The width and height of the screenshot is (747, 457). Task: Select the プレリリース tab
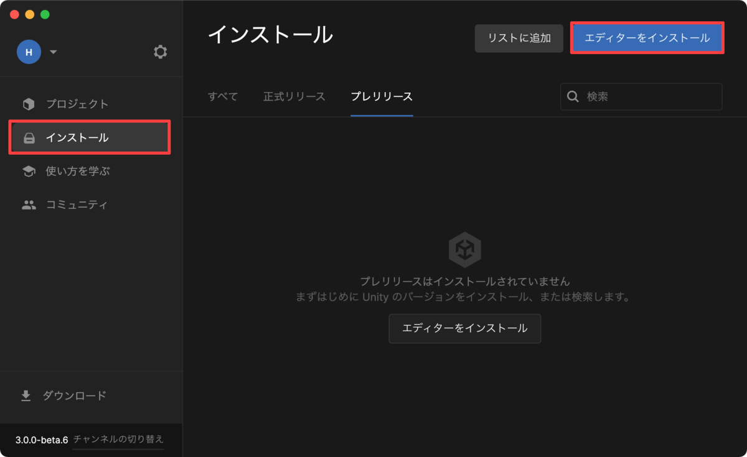tap(382, 96)
